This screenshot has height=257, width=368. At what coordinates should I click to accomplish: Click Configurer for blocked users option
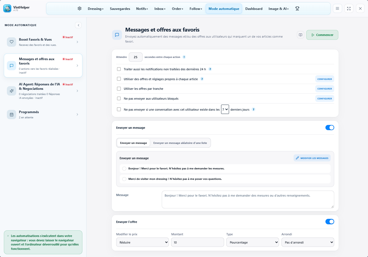coord(325,98)
